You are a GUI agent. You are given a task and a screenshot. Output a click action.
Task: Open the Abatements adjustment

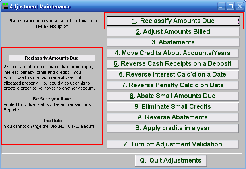[173, 42]
